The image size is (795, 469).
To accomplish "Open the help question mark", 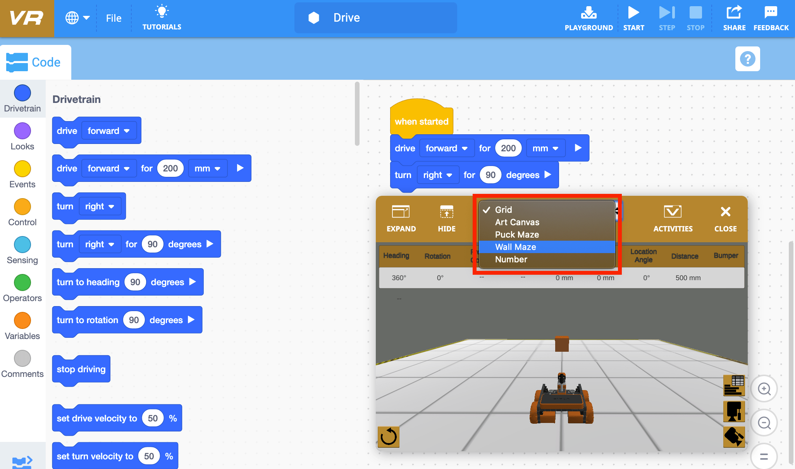I will pos(747,59).
